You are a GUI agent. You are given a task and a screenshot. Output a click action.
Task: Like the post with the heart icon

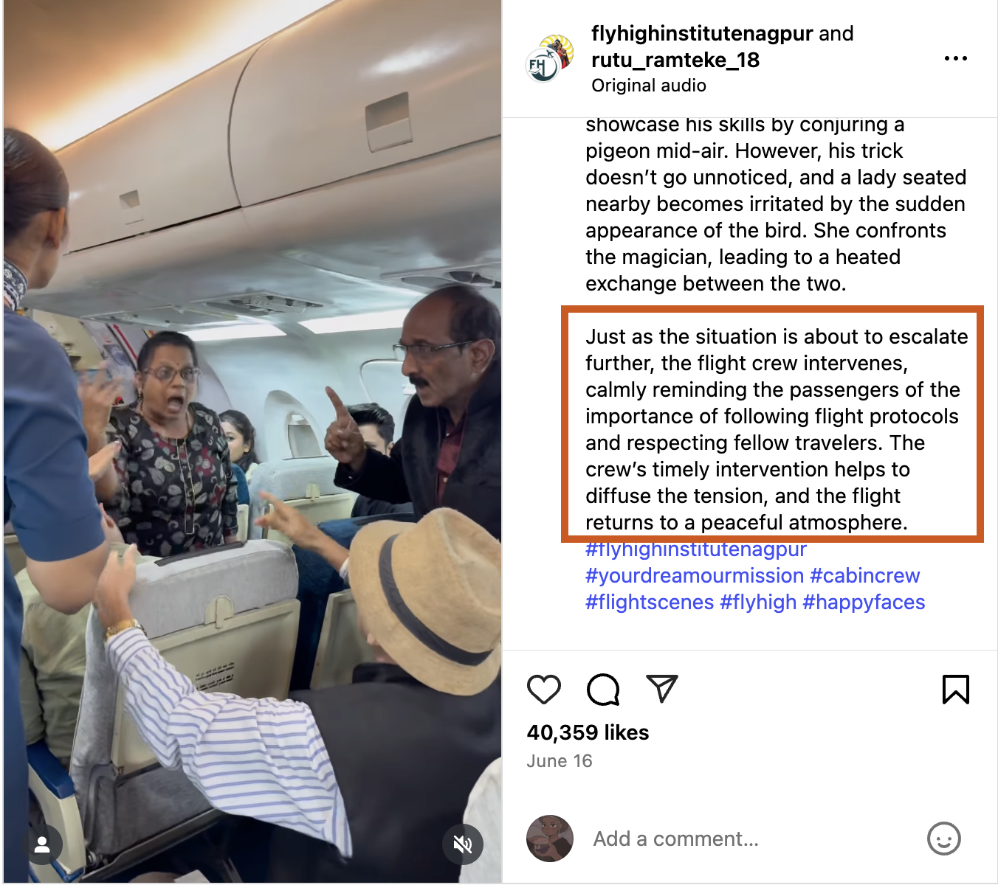coord(544,690)
